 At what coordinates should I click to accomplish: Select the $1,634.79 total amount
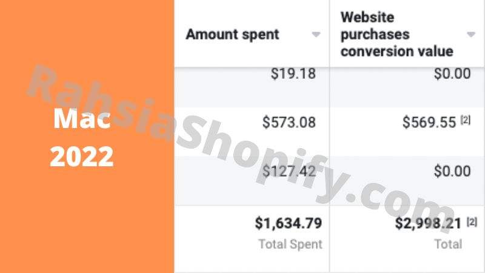289,224
